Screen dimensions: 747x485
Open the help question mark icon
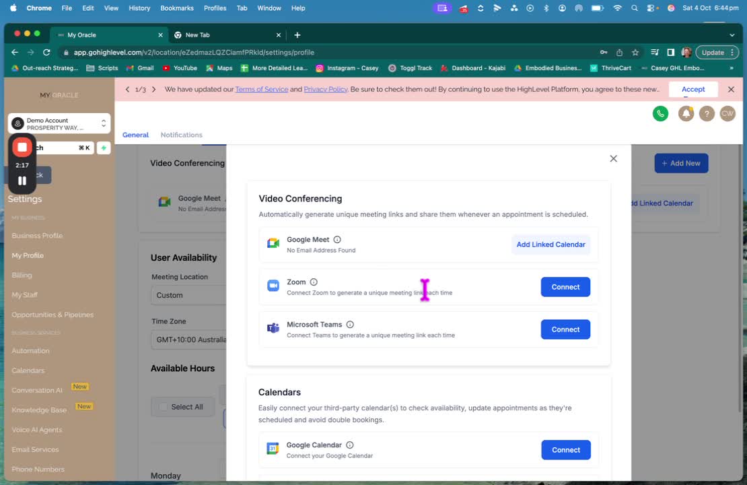(707, 113)
